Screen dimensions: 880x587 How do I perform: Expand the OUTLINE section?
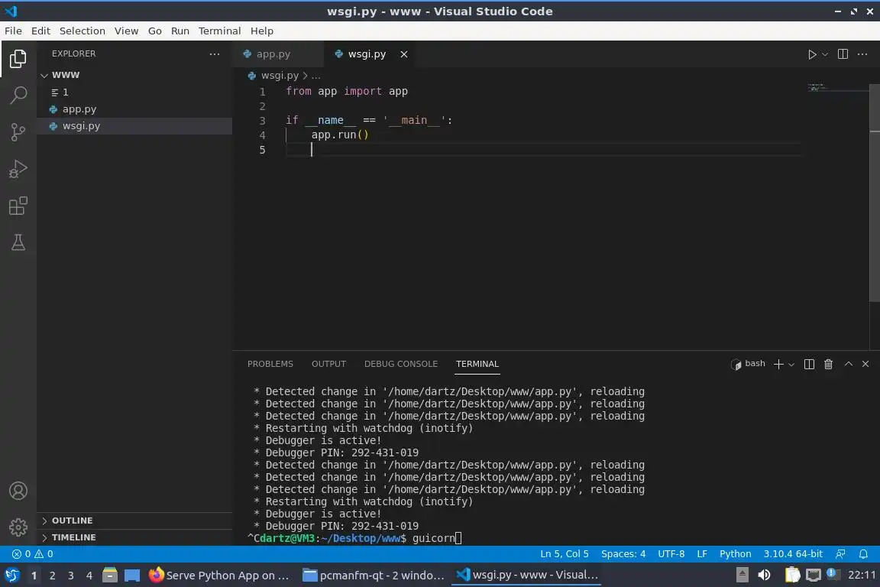[x=134, y=521]
